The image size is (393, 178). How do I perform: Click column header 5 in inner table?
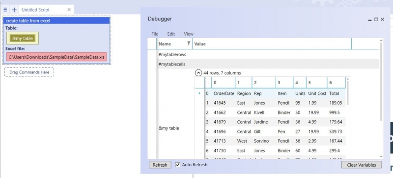click(316, 82)
